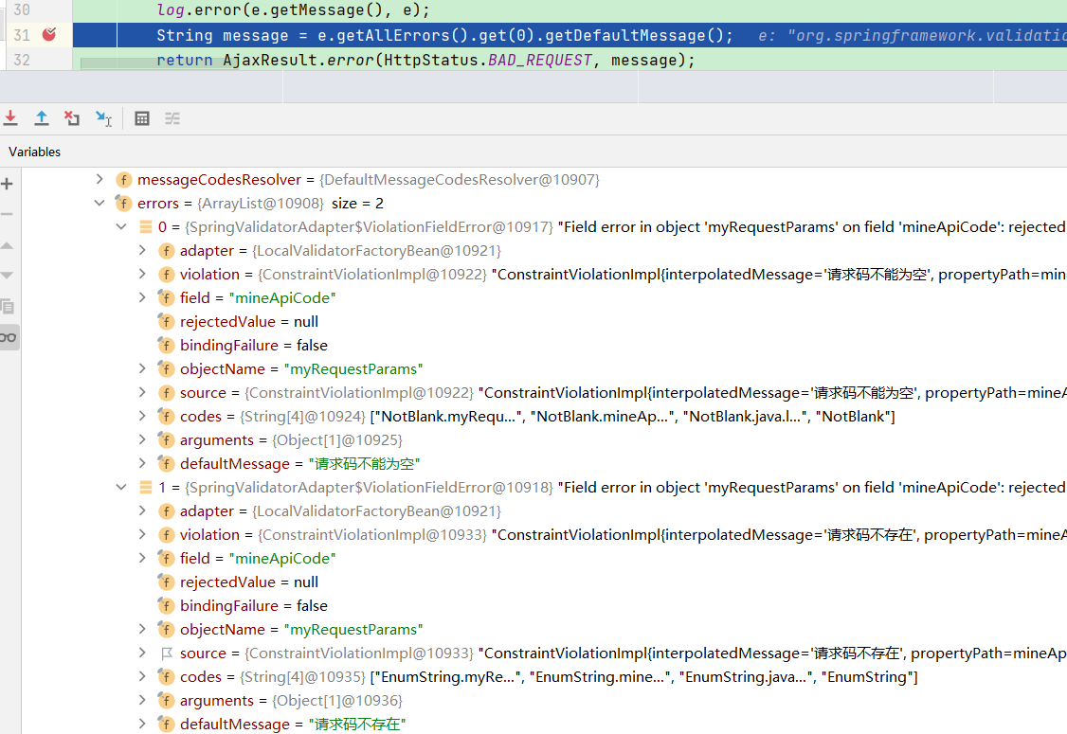
Task: Select rejectedValue = null under element 1
Action: coord(544,582)
